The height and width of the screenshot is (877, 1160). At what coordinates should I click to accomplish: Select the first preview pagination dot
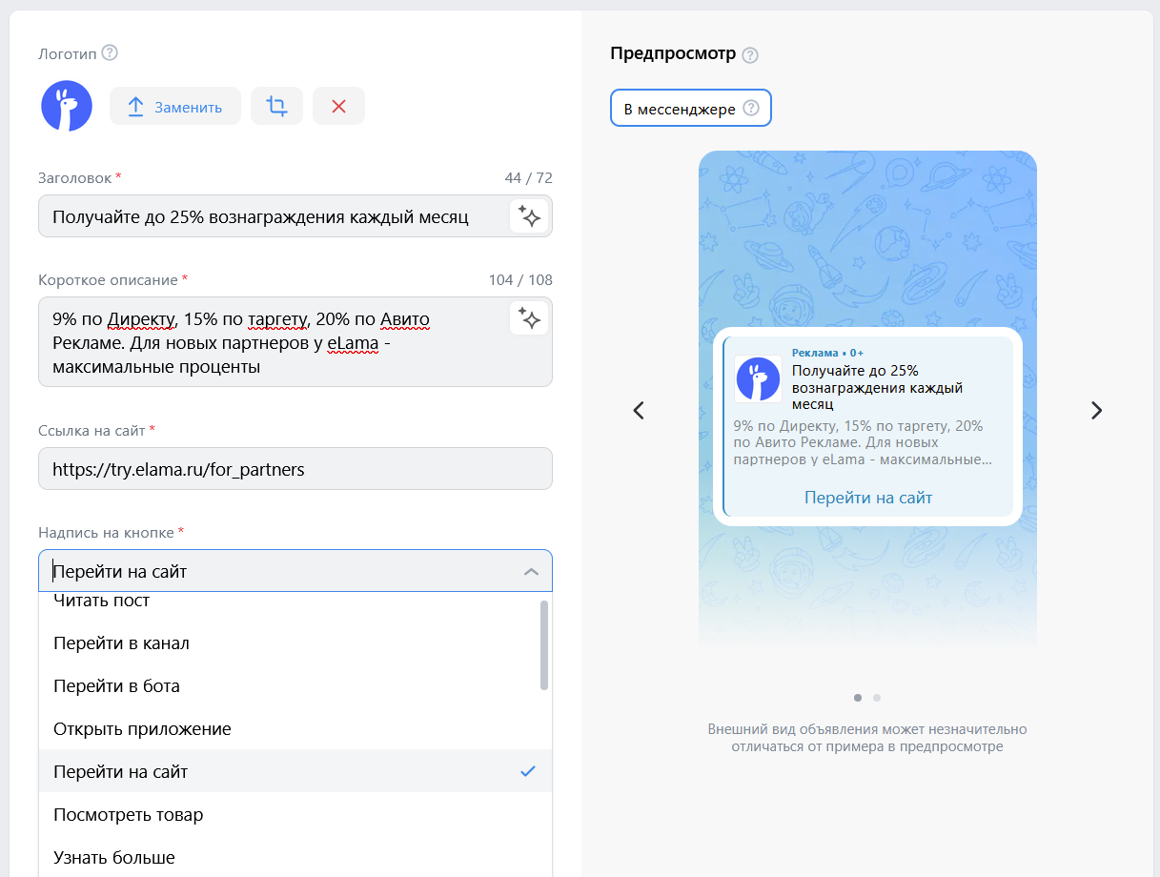pos(858,697)
